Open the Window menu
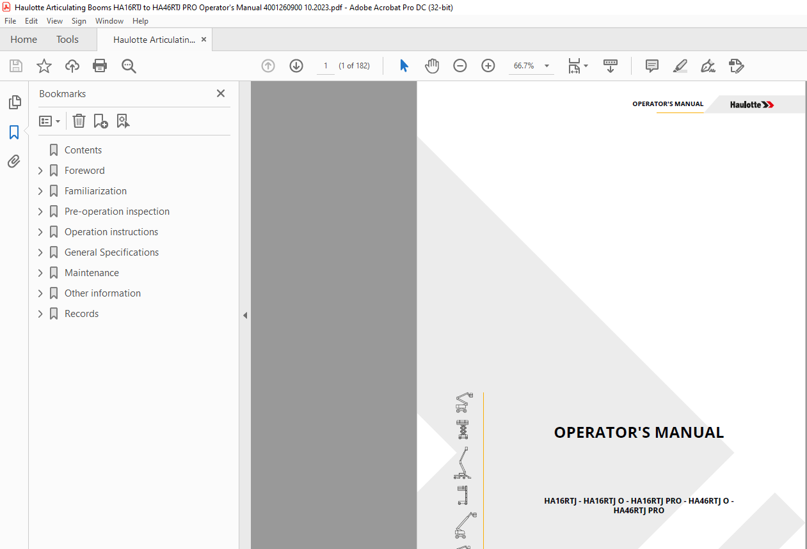Viewport: 807px width, 549px height. 109,21
